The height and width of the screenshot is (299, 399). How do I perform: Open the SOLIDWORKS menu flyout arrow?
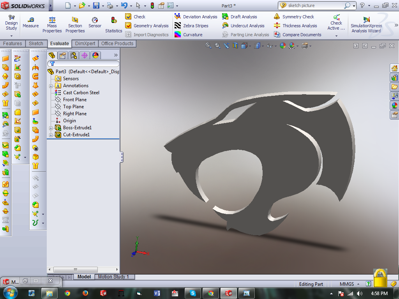50,5
